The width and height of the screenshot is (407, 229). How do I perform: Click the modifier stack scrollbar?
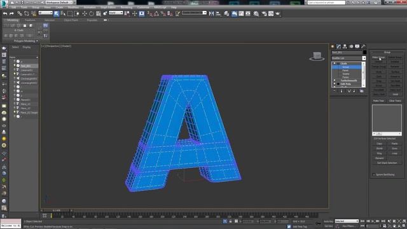[x=363, y=74]
